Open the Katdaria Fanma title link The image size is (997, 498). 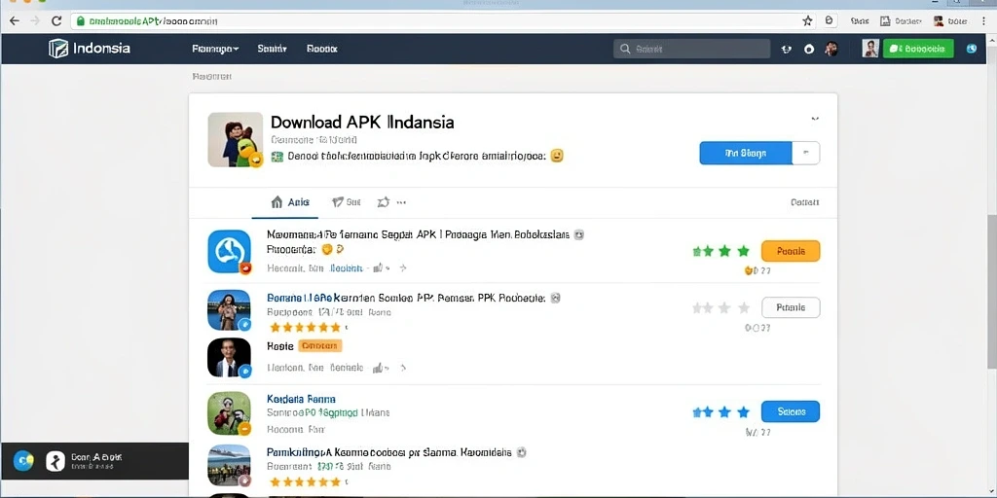coord(302,399)
